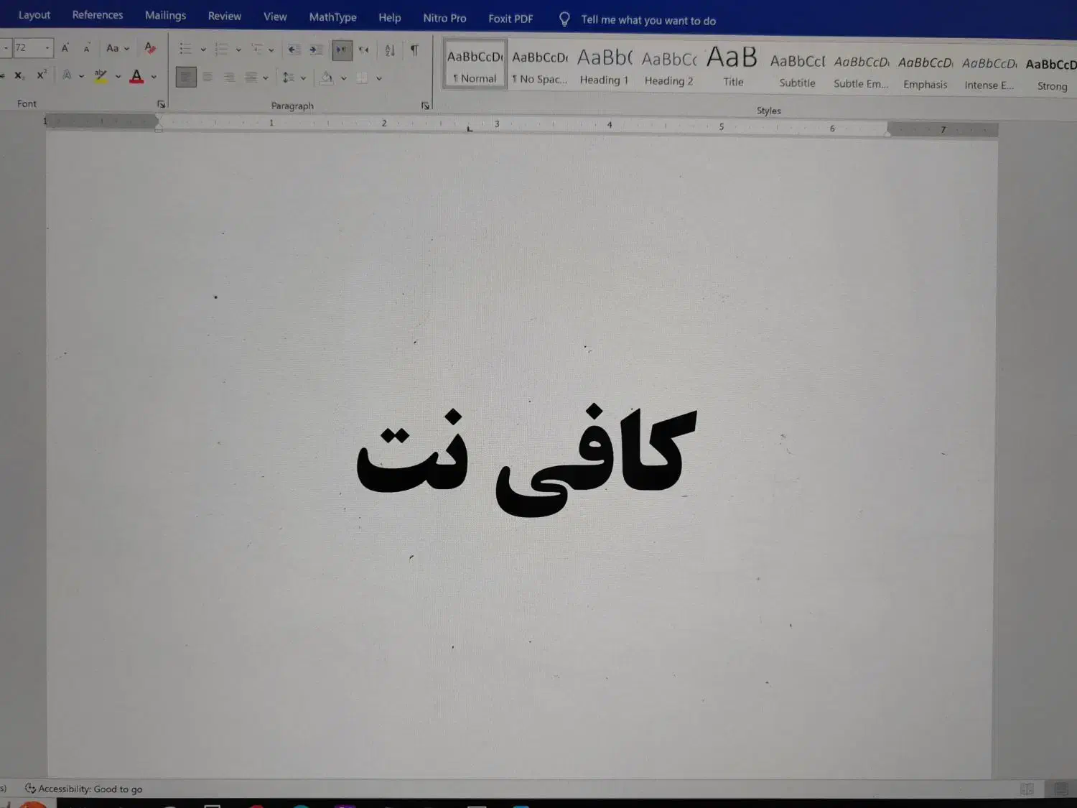The image size is (1077, 808).
Task: Click the Clear All Formatting icon
Action: 150,48
